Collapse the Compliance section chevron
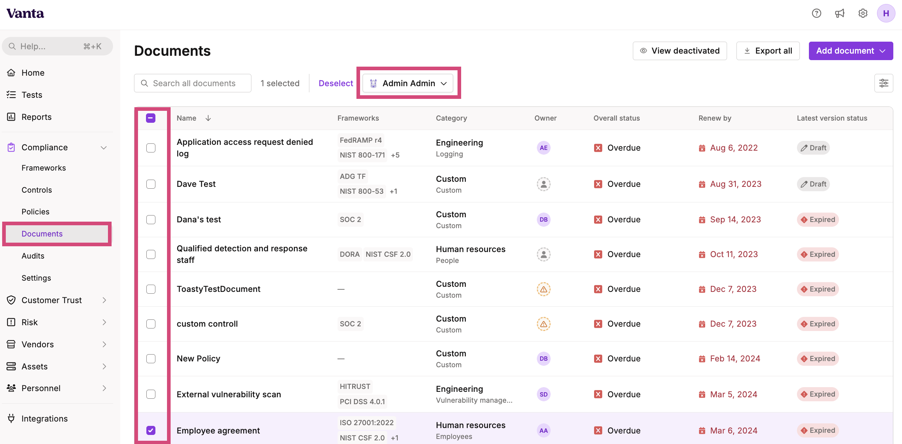Image resolution: width=902 pixels, height=444 pixels. 104,147
